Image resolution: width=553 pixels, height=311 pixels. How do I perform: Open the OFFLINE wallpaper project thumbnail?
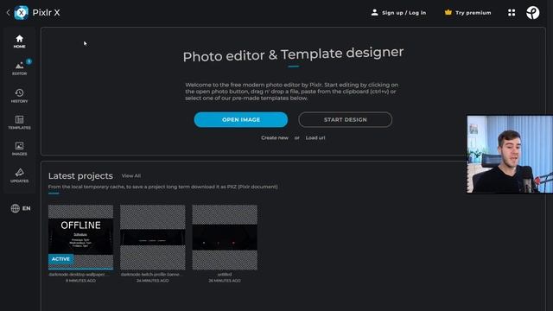[80, 237]
